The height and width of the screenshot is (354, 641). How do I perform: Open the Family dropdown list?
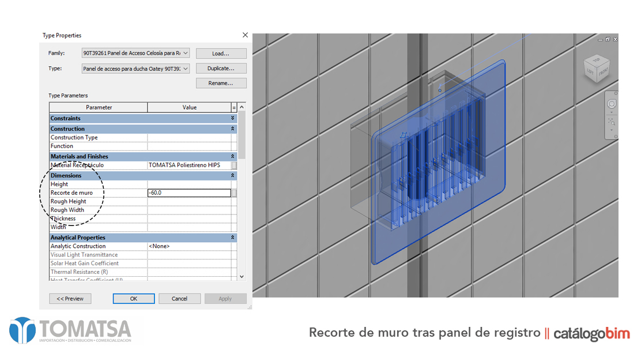[x=184, y=52]
